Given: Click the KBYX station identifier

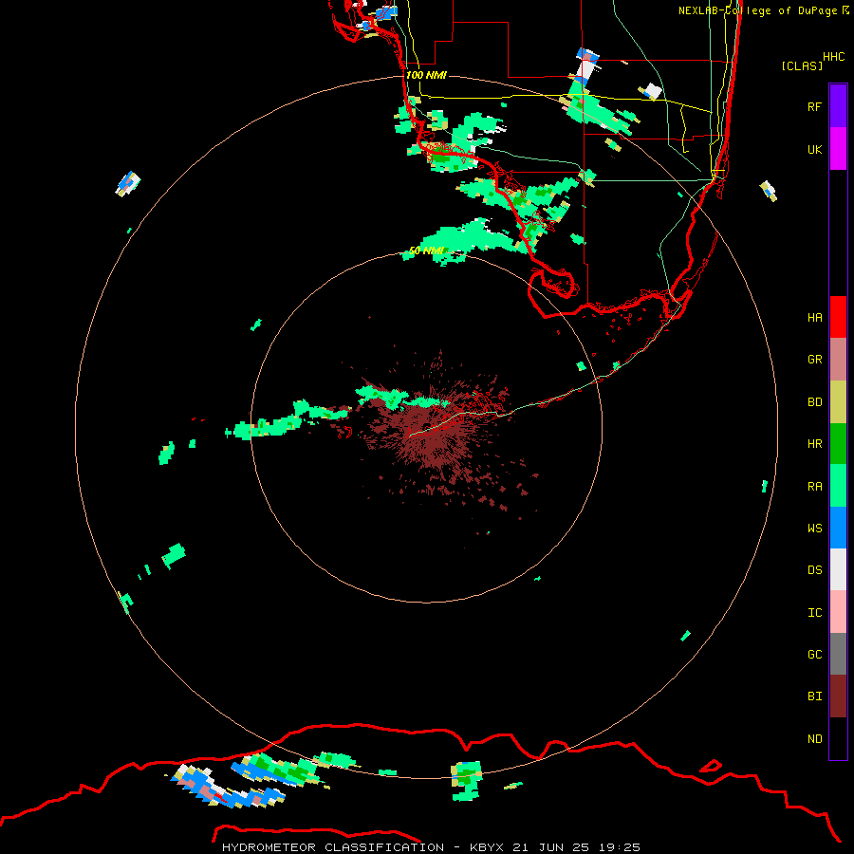Looking at the screenshot, I should pos(487,847).
